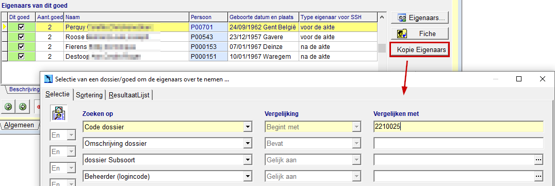Open the 'Begint met' comparison dropdown
This screenshot has height=186, width=555.
[356, 127]
